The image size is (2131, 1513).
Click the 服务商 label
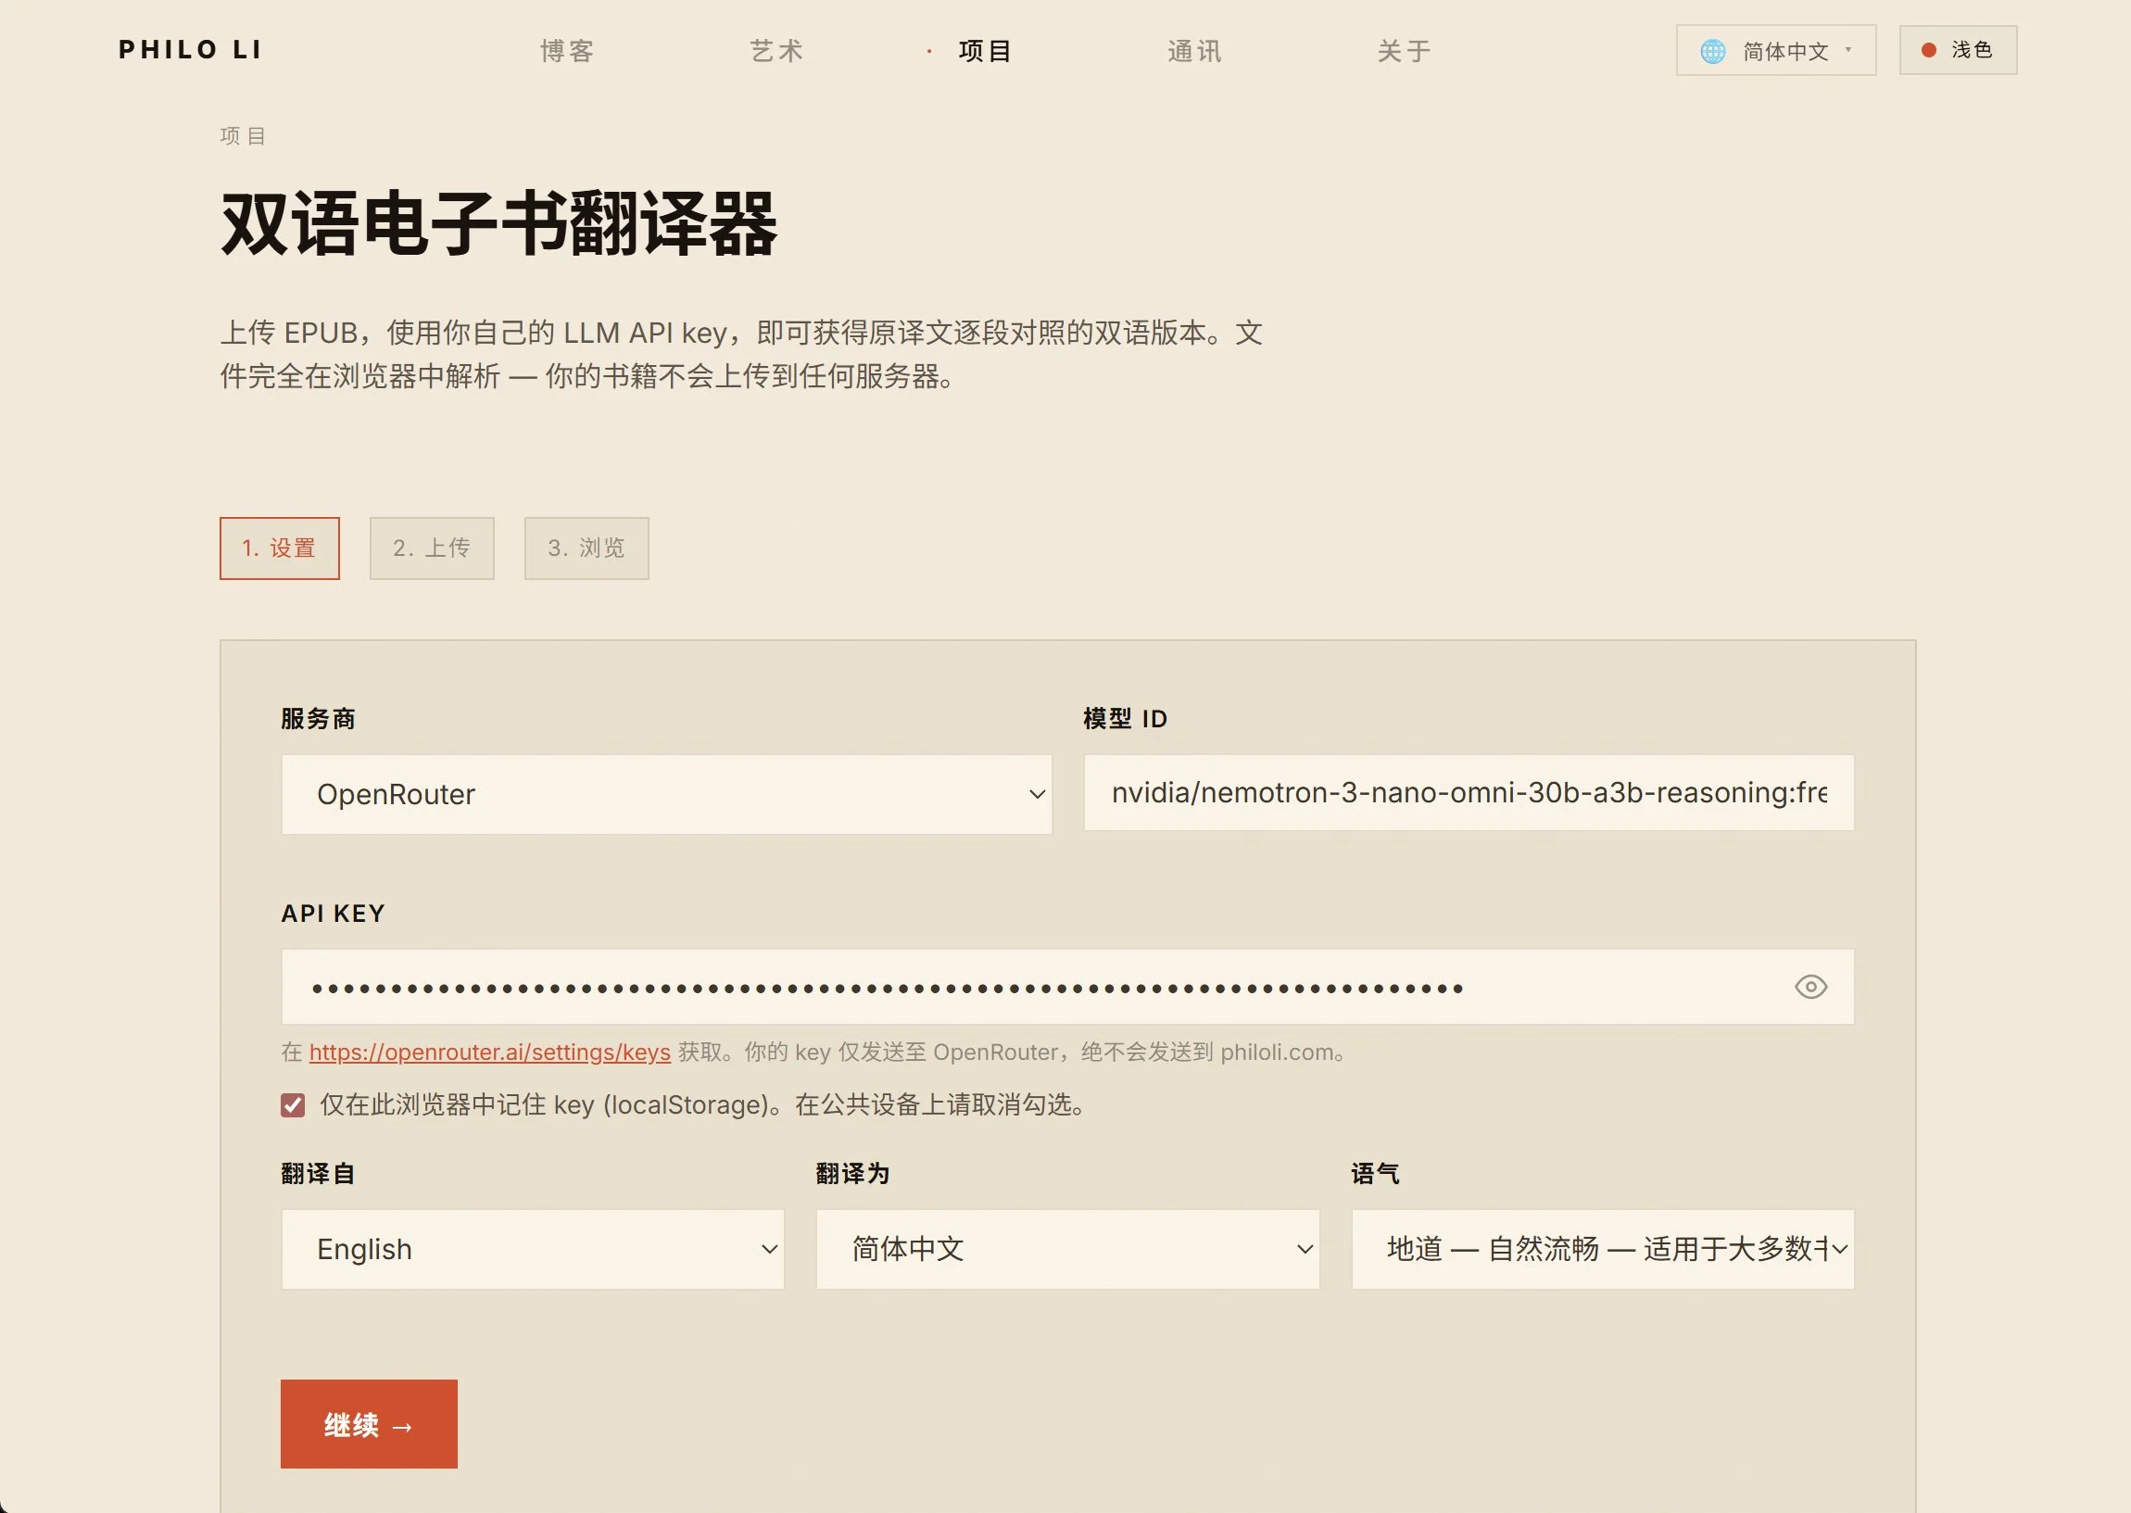pyautogui.click(x=319, y=718)
